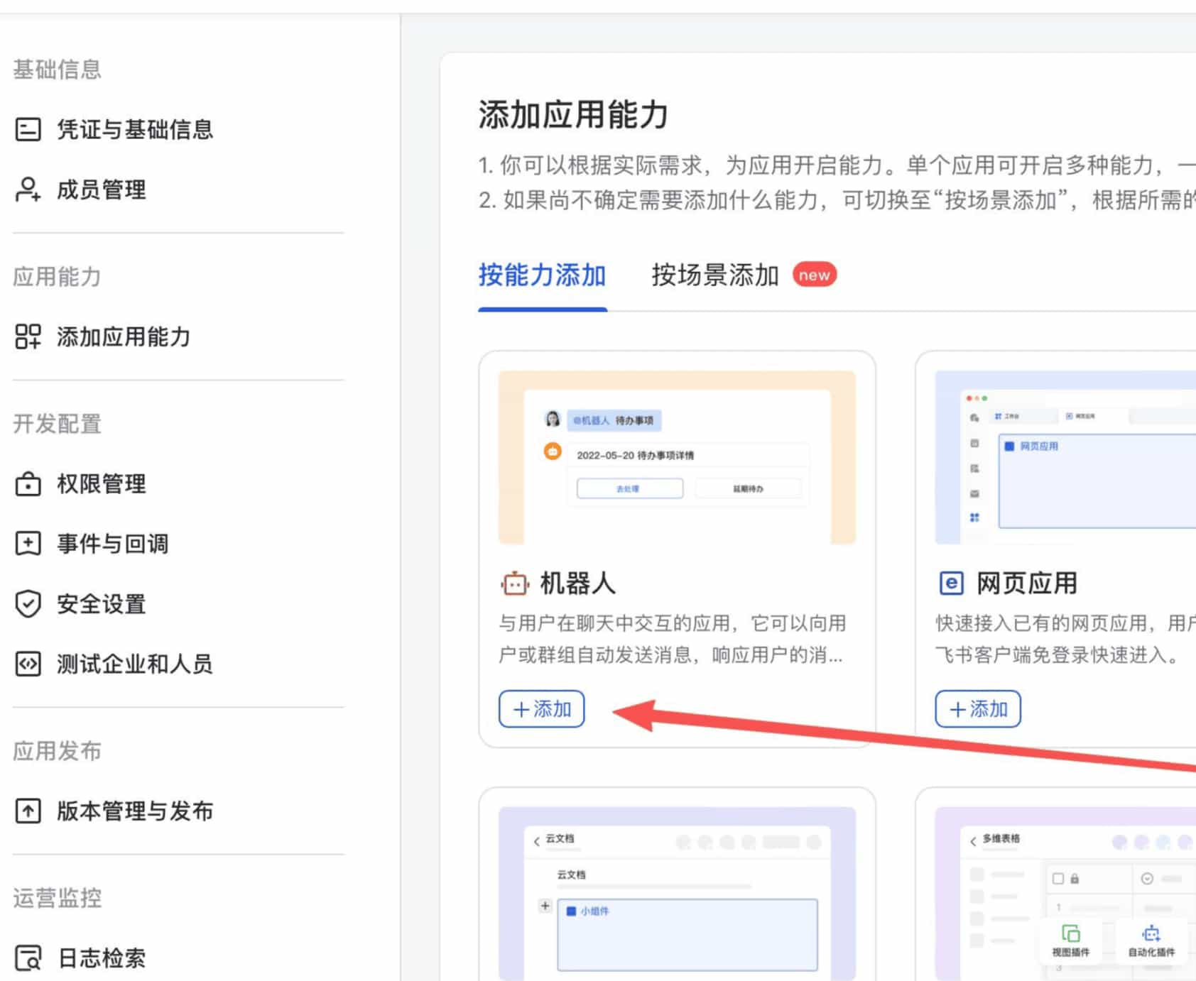Click the 日志检索 search icon
This screenshot has height=981, width=1196.
pyautogui.click(x=28, y=958)
